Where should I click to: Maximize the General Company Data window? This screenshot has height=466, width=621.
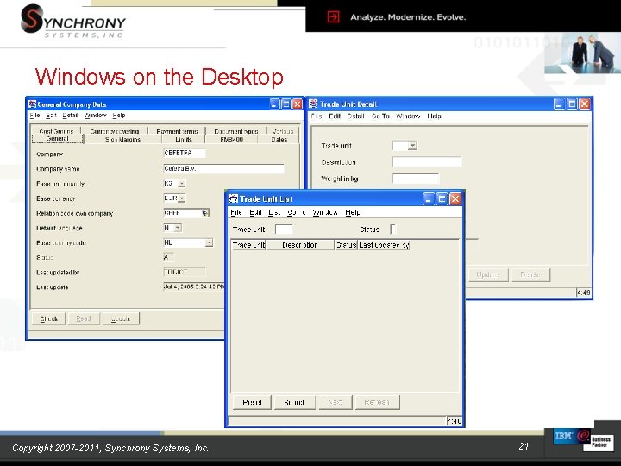[x=286, y=104]
